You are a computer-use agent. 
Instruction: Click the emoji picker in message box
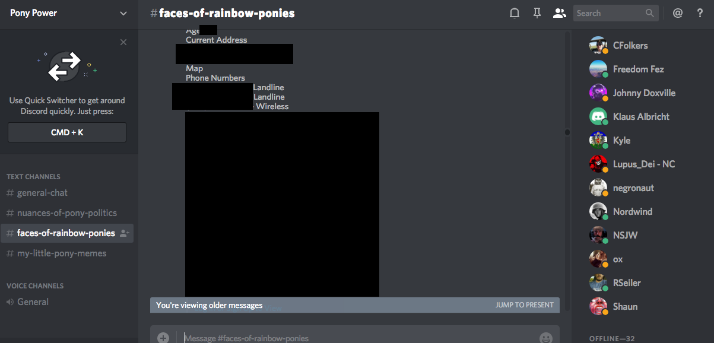(545, 338)
